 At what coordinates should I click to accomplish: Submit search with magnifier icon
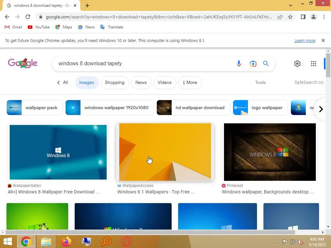[x=266, y=64]
